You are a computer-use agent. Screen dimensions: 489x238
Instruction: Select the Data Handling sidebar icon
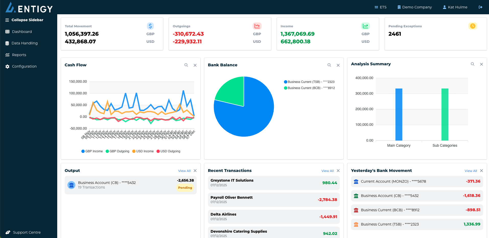click(7, 43)
